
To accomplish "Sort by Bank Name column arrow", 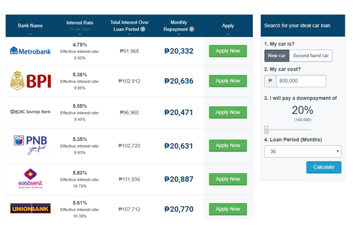I will 30,34.
